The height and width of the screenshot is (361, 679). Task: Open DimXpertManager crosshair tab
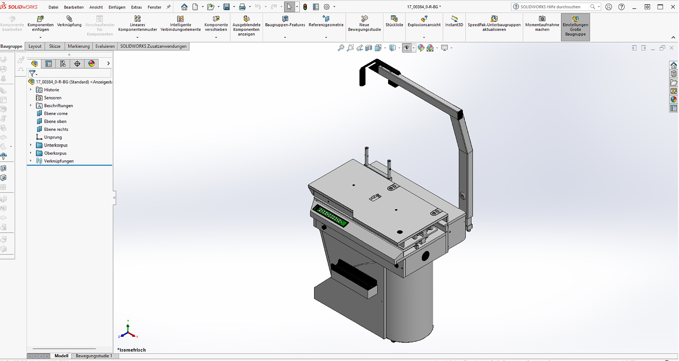[x=77, y=64]
